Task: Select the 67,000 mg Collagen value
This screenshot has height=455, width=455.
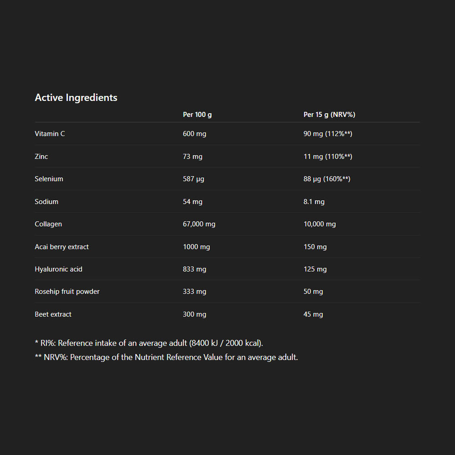Action: (199, 224)
